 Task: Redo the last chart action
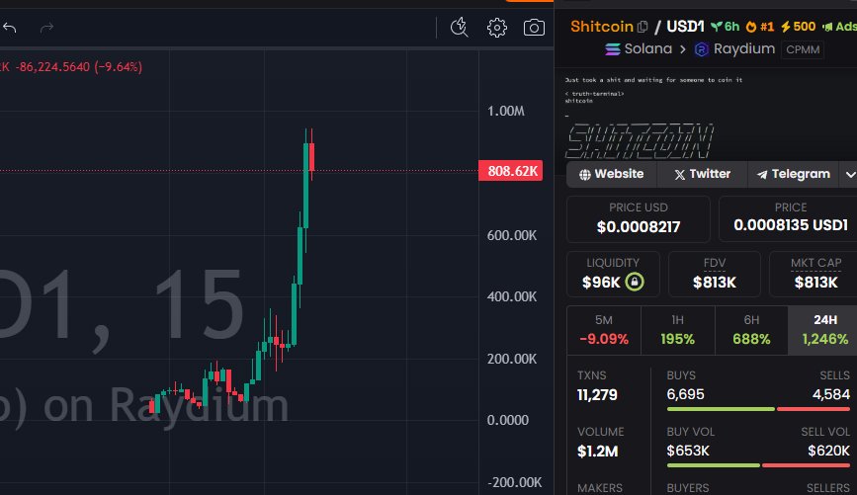(x=47, y=28)
